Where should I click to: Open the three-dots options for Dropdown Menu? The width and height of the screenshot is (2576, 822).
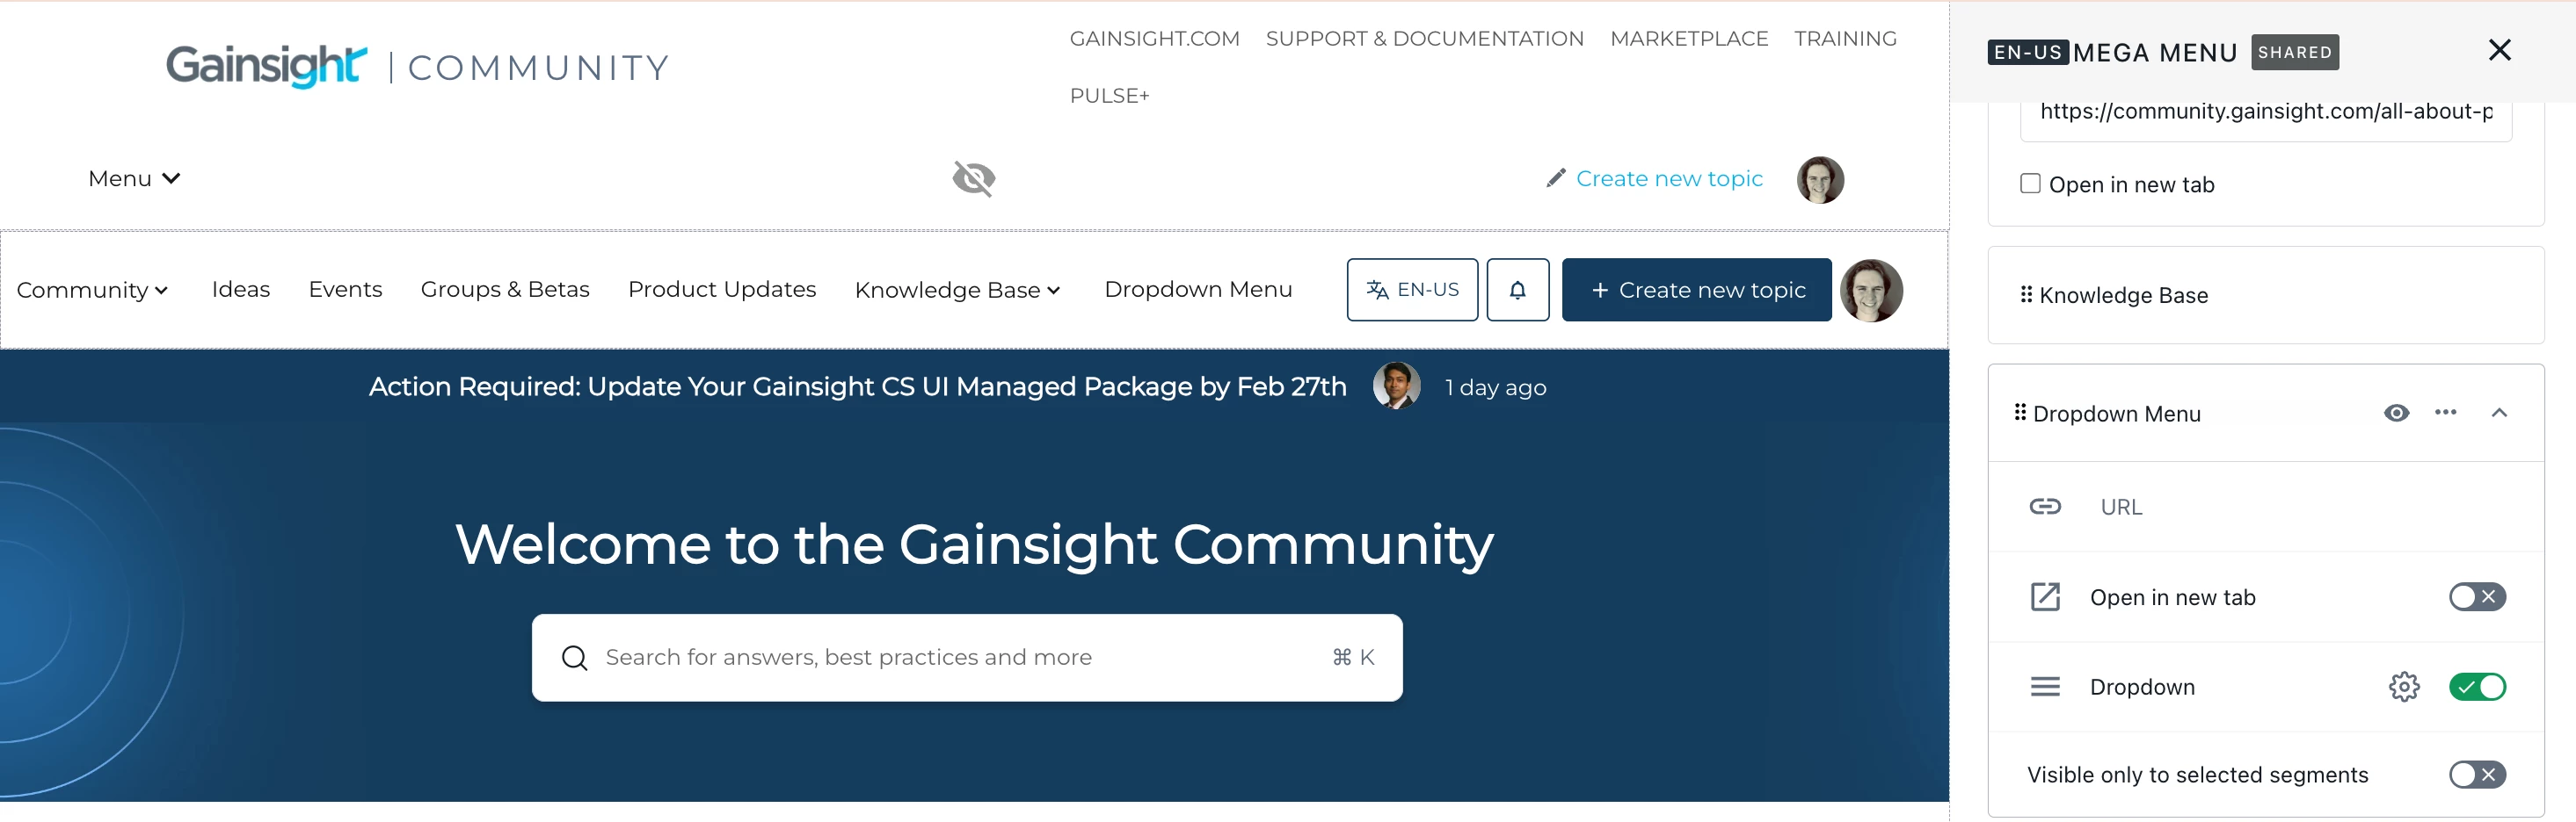pos(2445,413)
